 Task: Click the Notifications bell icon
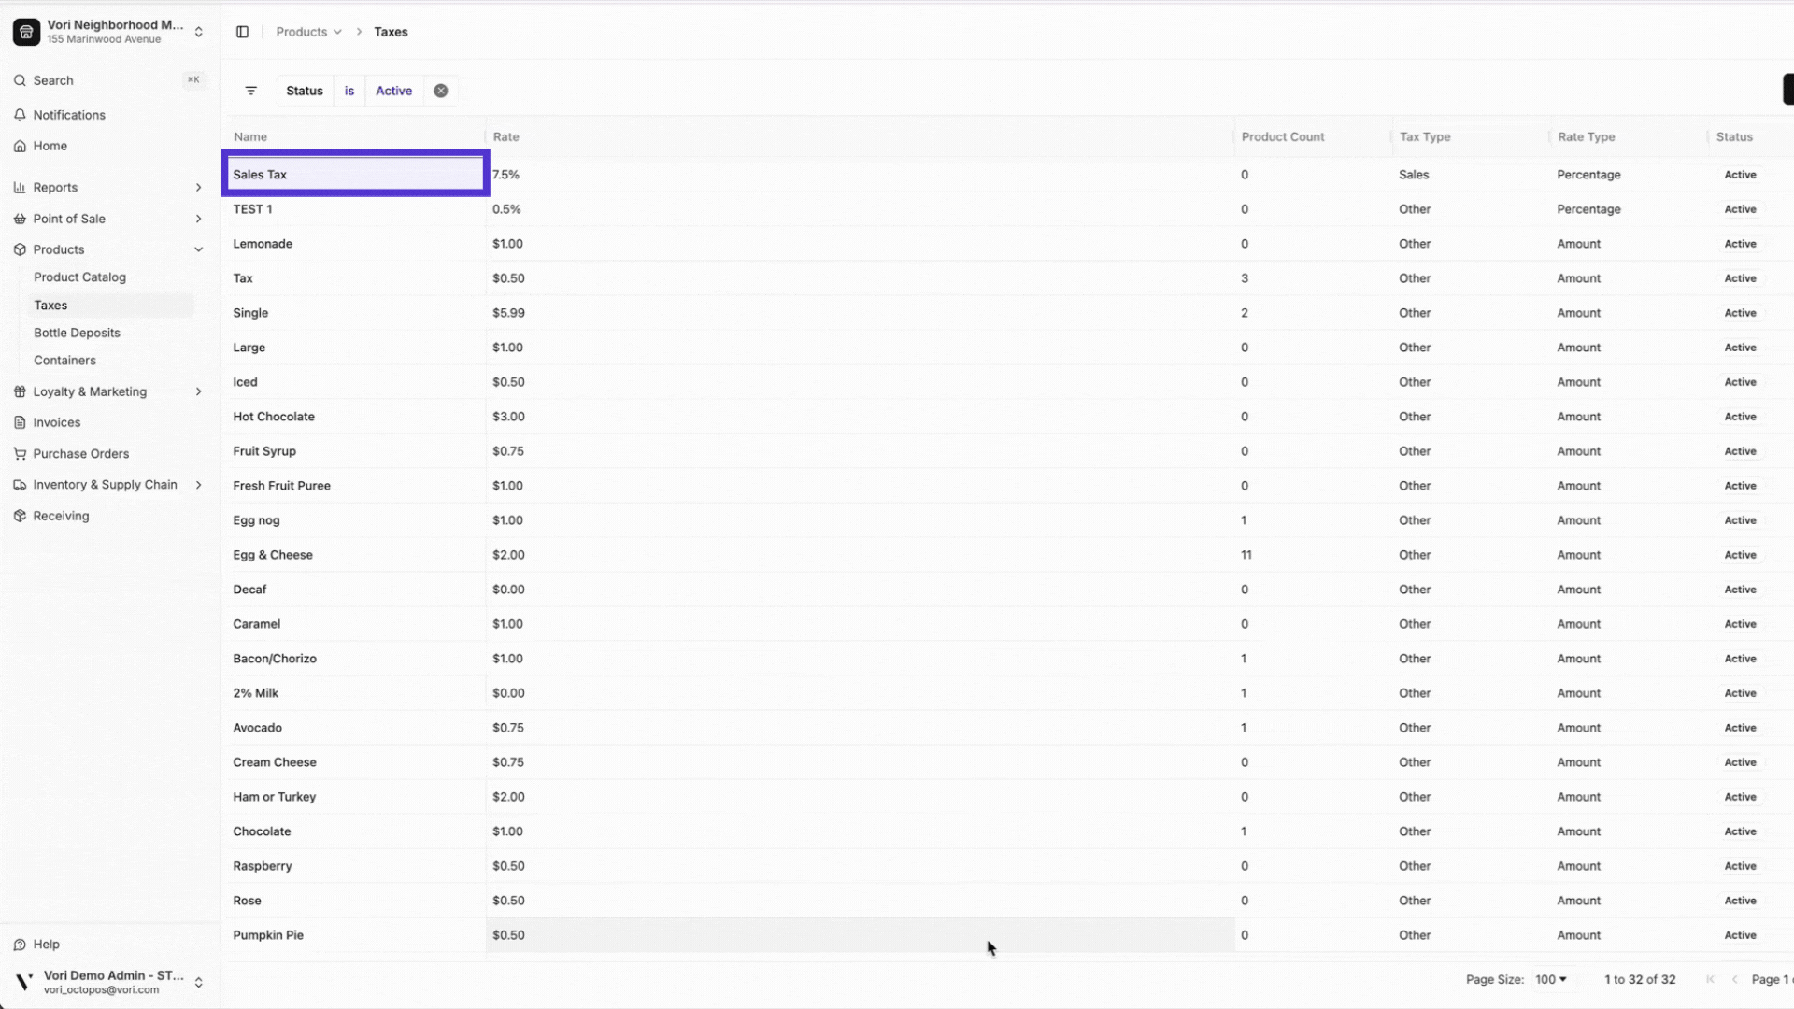click(20, 115)
